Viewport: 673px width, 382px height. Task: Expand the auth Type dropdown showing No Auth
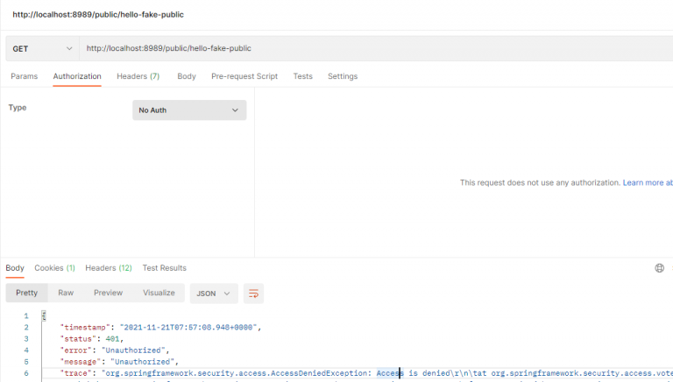tap(189, 110)
